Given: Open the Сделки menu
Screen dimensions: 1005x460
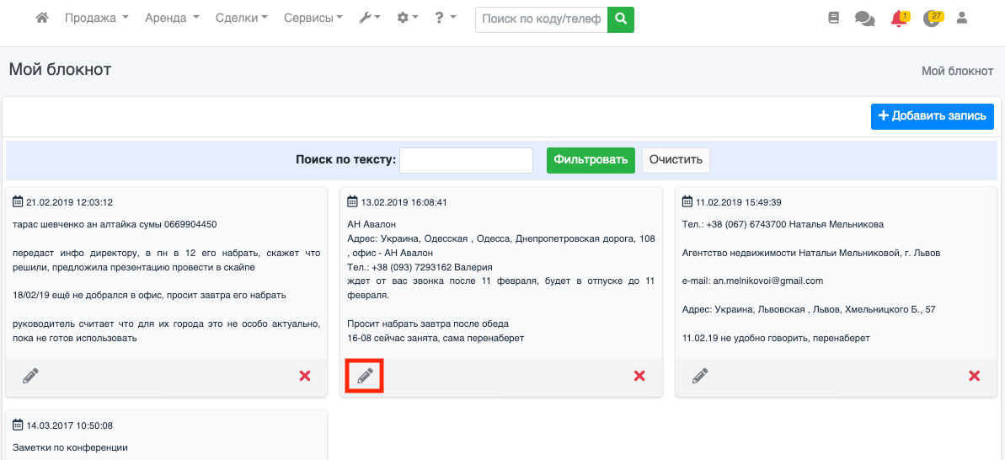Looking at the screenshot, I should pos(241,18).
